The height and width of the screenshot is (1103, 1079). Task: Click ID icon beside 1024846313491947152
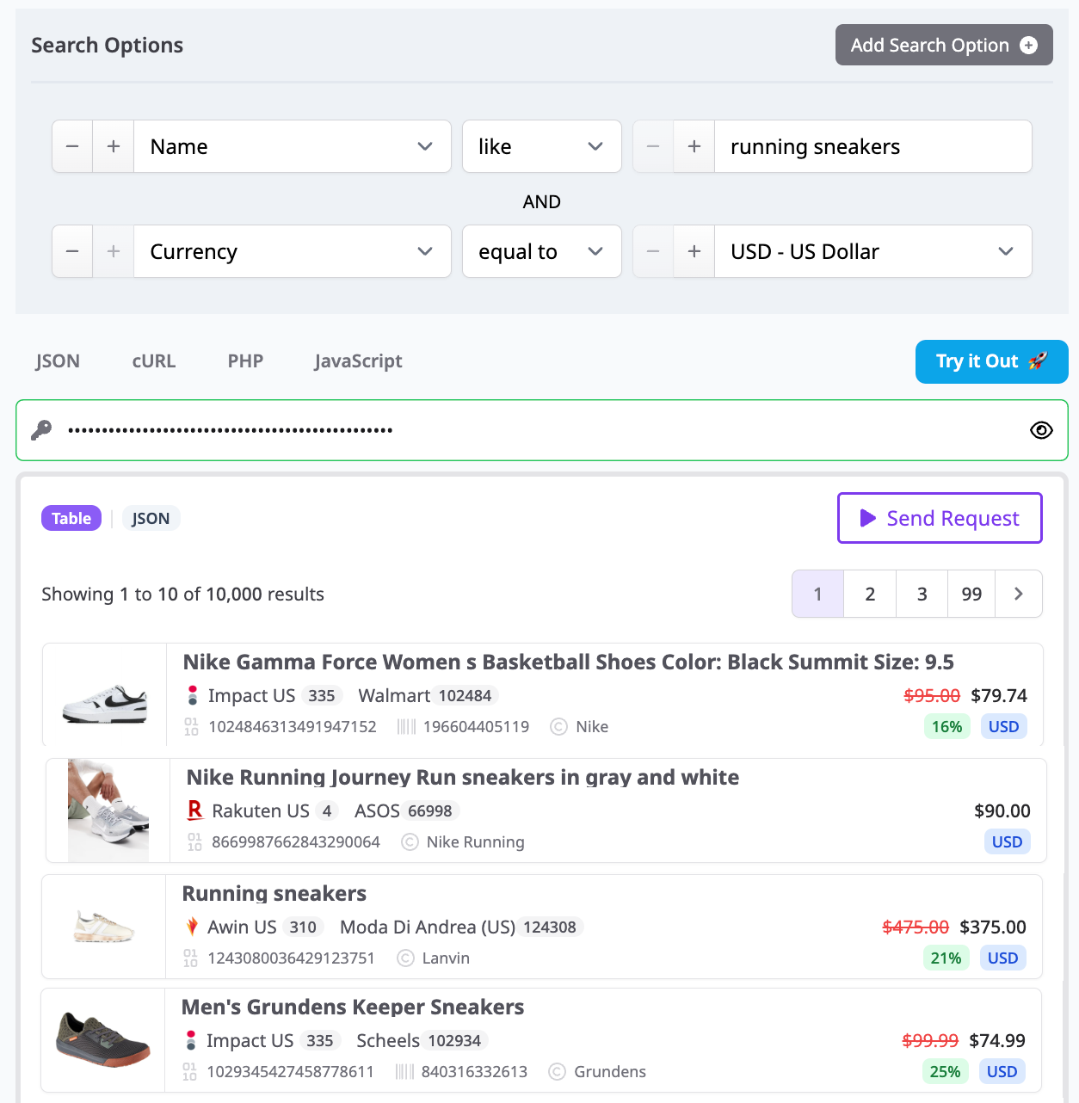(191, 727)
